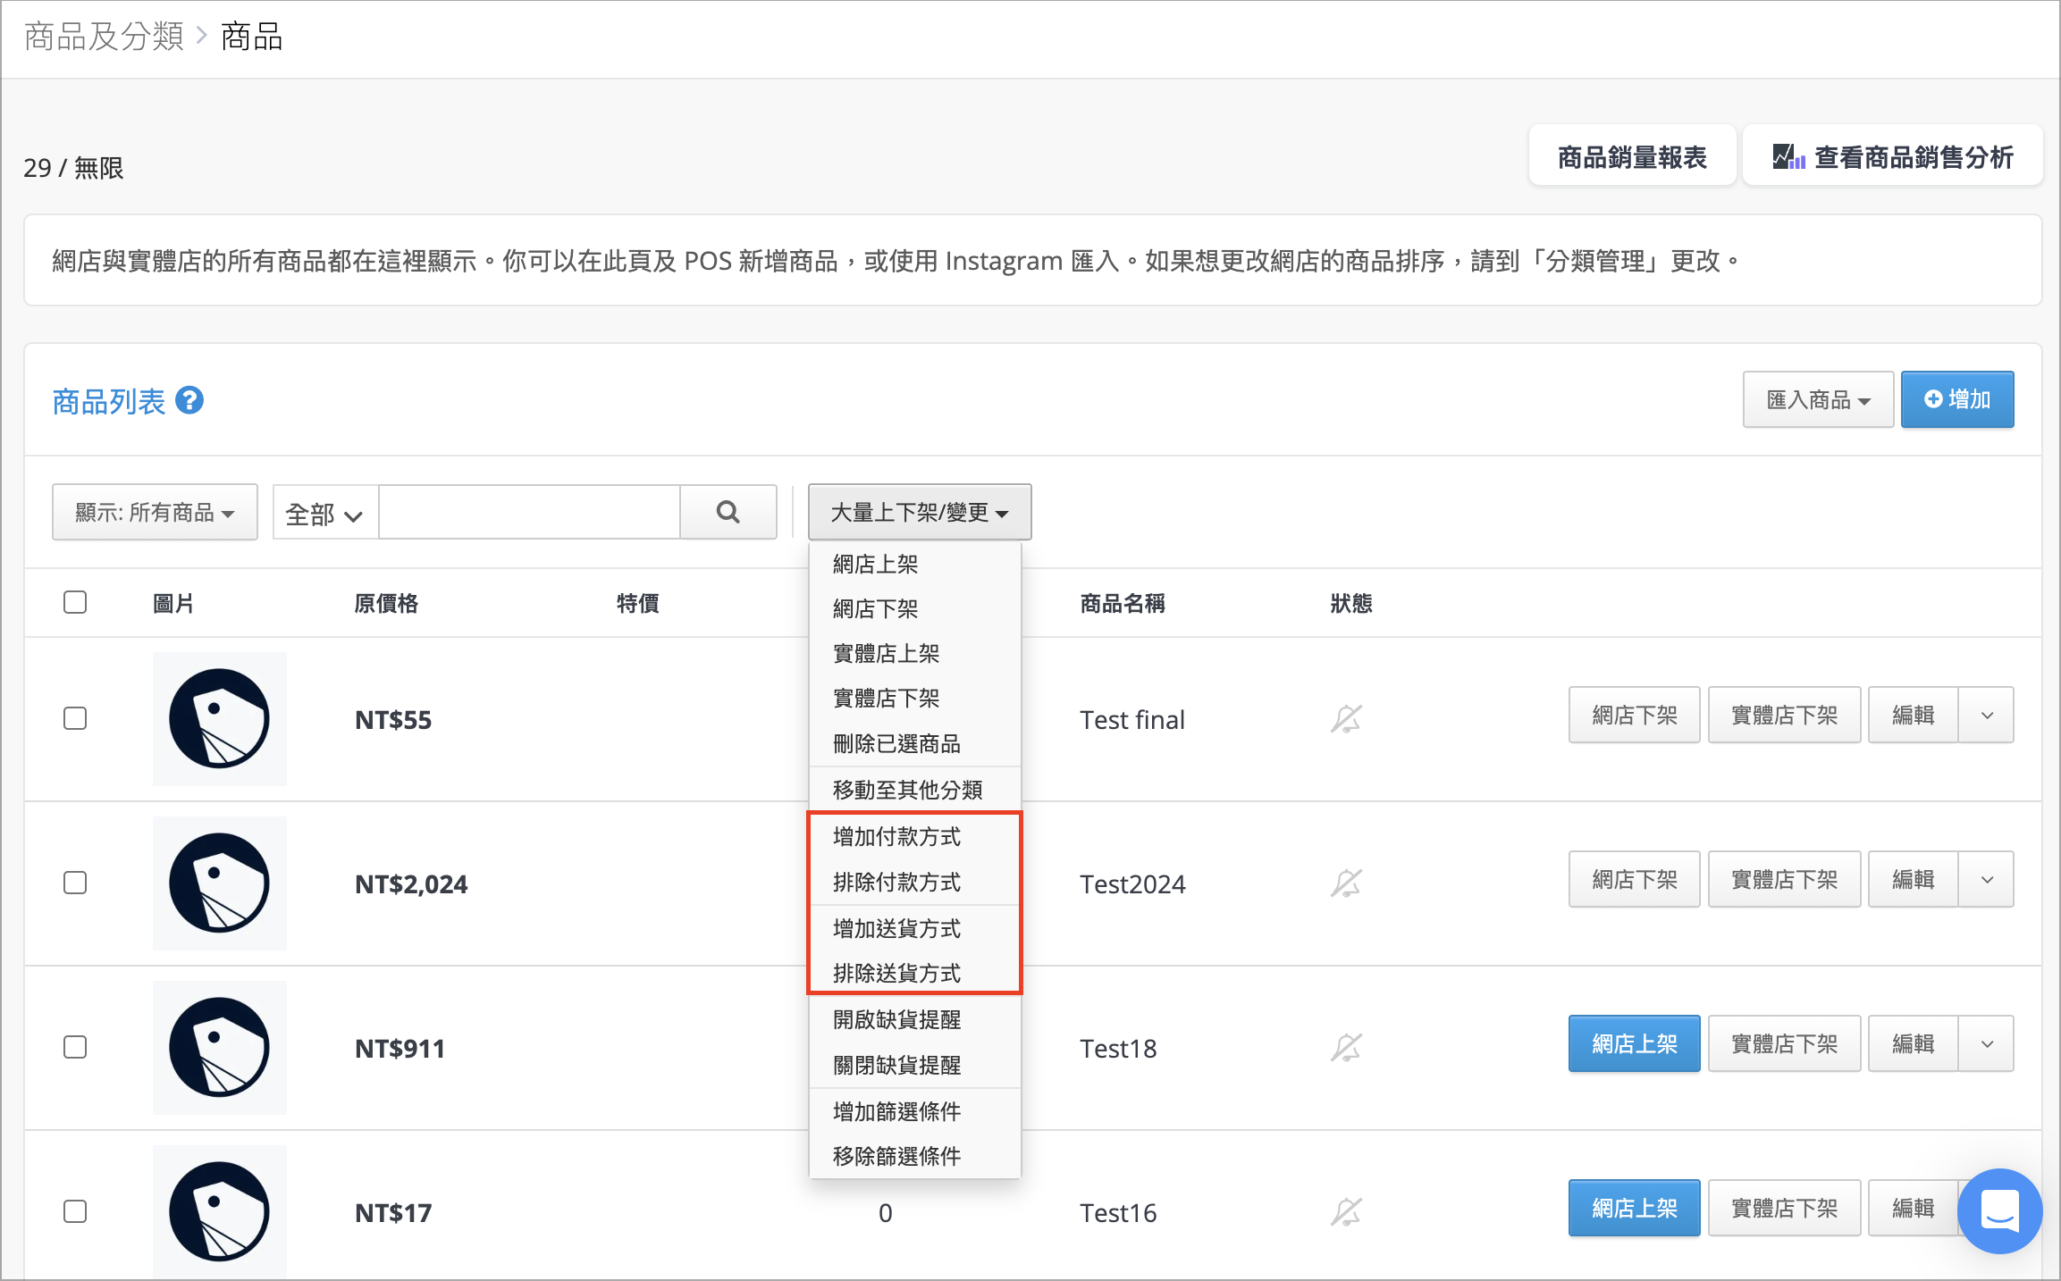Open the 顯示: 所有商品 filter dropdown
This screenshot has width=2061, height=1281.
pos(155,512)
